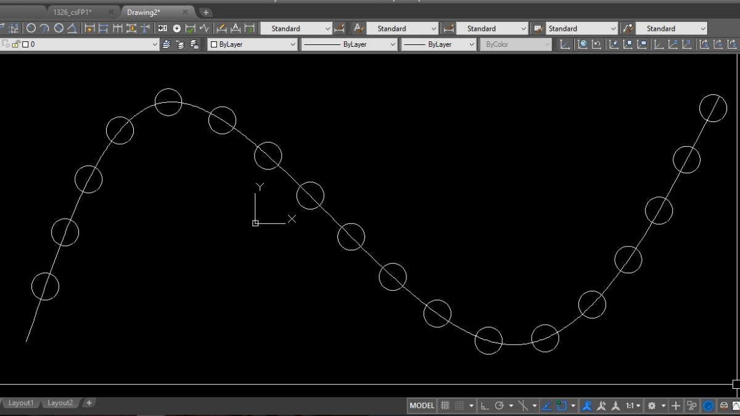
Task: Select the Dimension Edit tool
Action: pyautogui.click(x=221, y=28)
